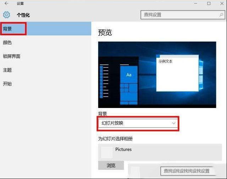Click the Personalization gear icon
The image size is (227, 179).
[6, 15]
